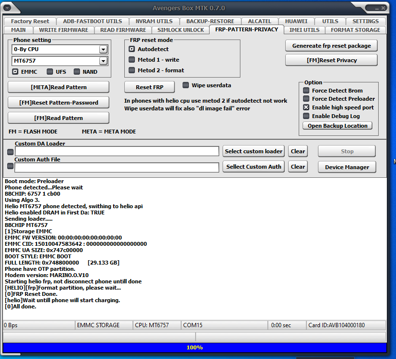Enable Force Detect Brom option

pyautogui.click(x=306, y=91)
